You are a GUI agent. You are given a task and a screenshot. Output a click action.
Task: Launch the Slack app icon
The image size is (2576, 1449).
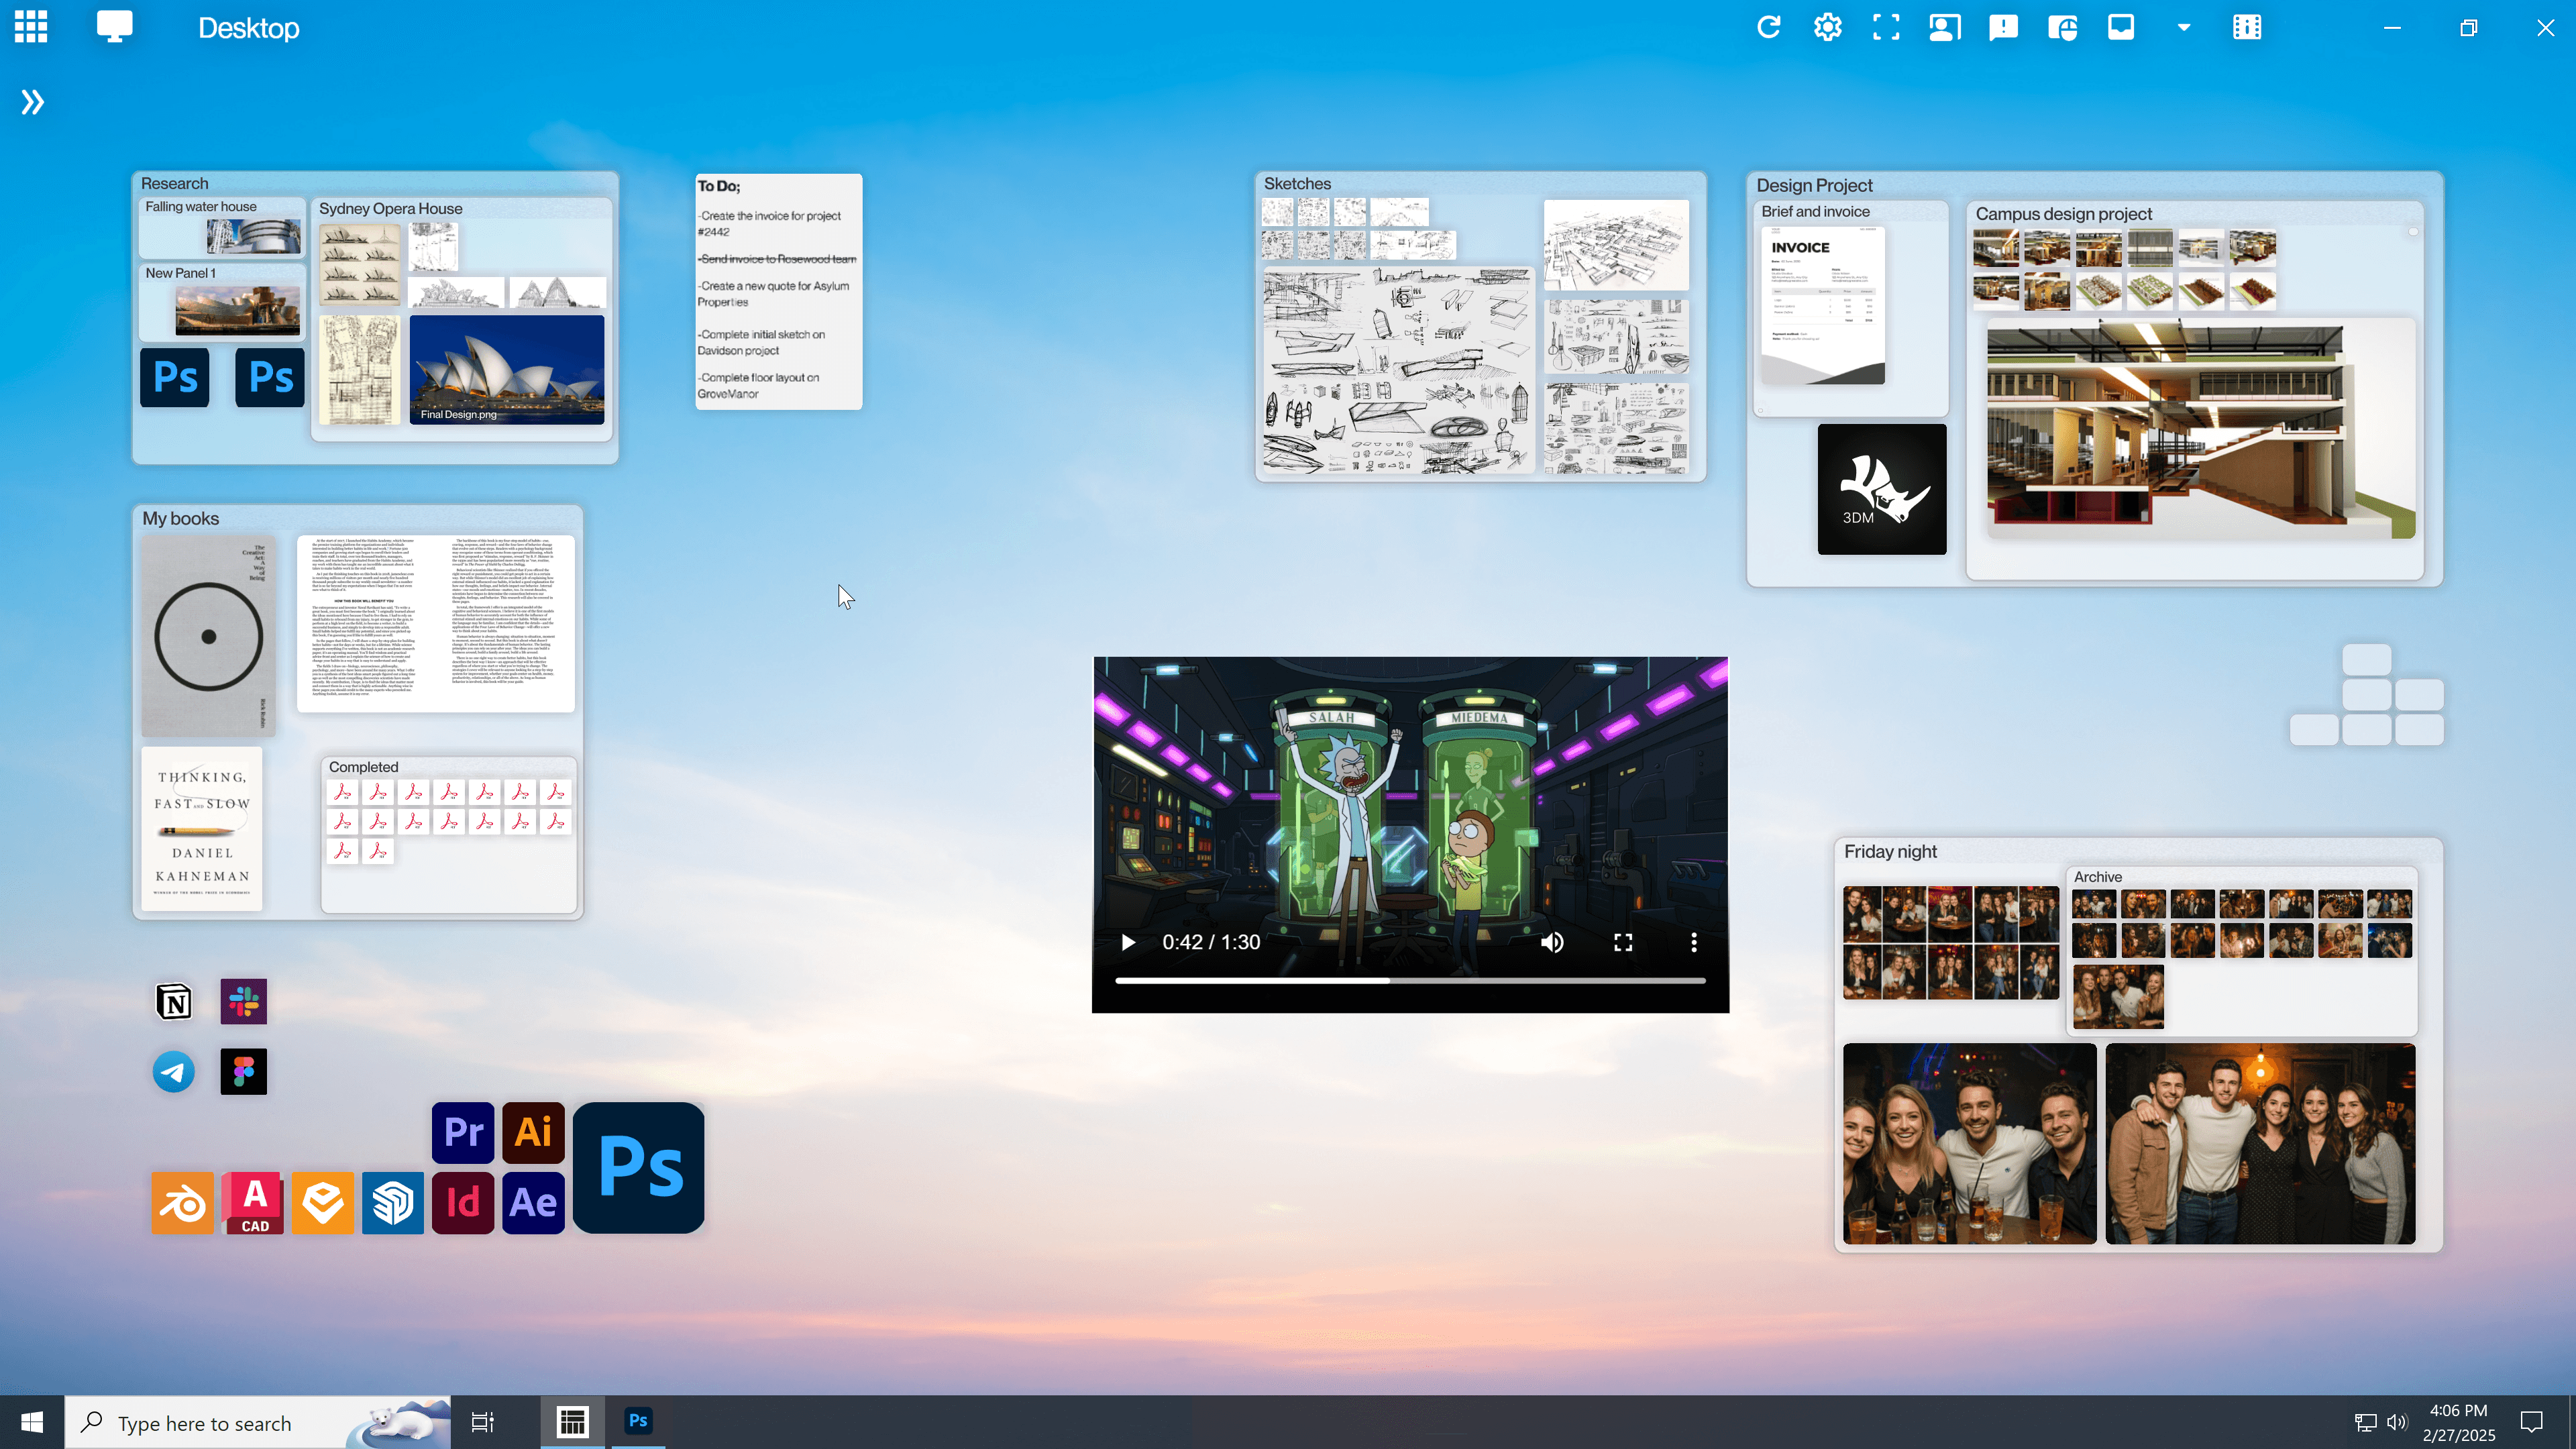pyautogui.click(x=244, y=1001)
